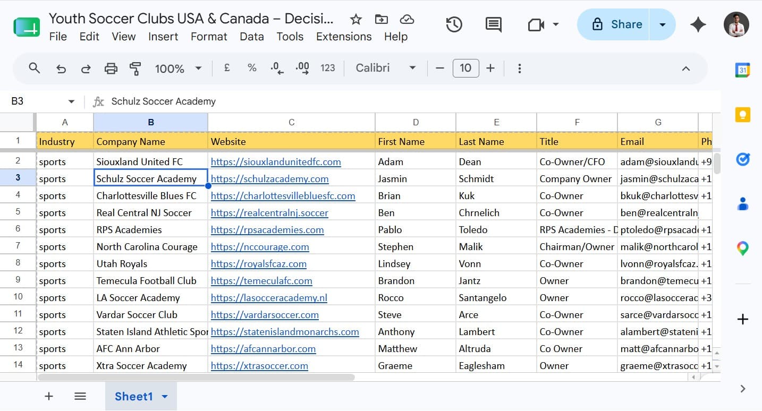Search the menus magnifier icon

click(x=35, y=68)
